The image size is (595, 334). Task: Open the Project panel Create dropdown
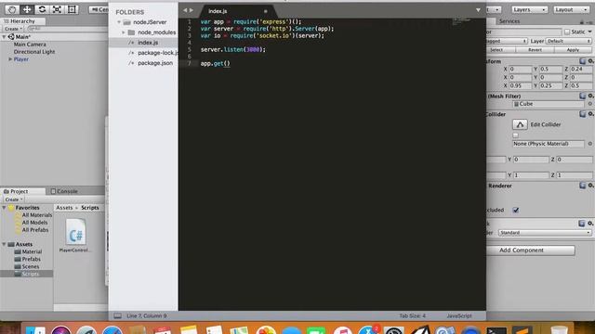13,199
